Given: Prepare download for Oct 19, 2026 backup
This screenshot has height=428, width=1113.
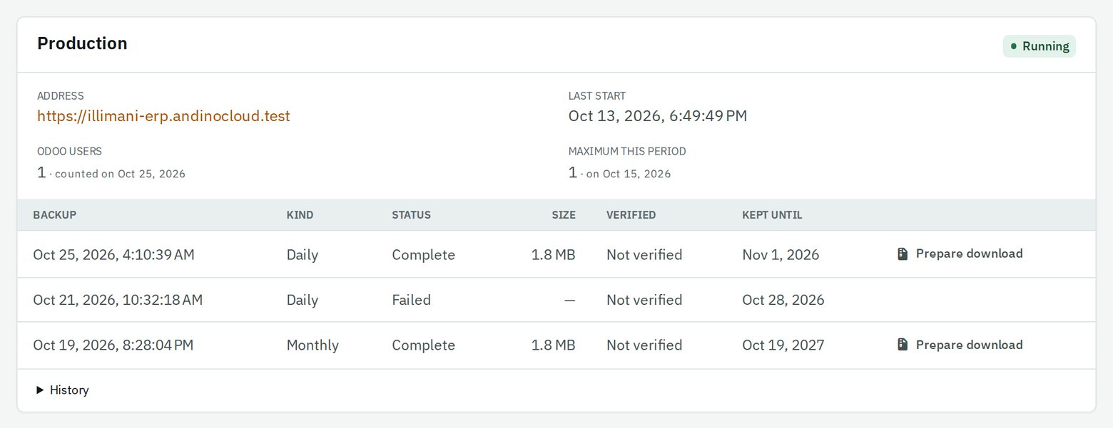Looking at the screenshot, I should (x=960, y=345).
